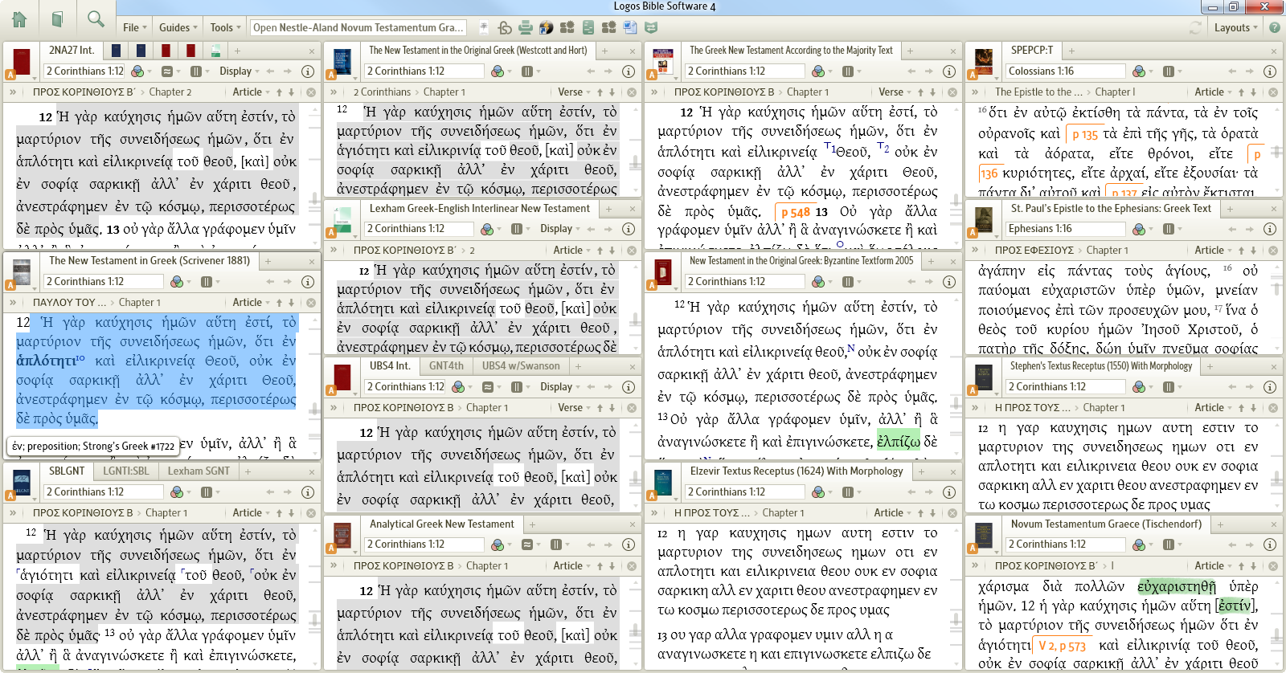Open visual filters icon in 2NA27 Int. panel

tap(137, 71)
